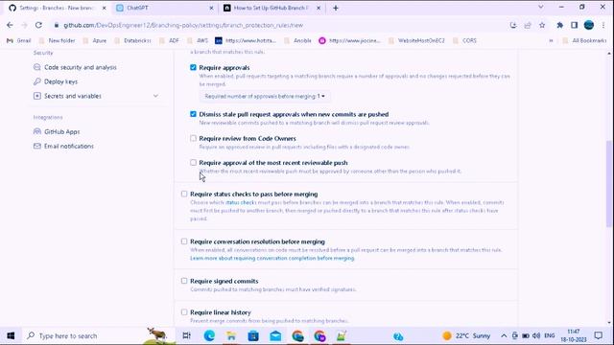Screen dimensions: 614x345
Task: Open Task View on the taskbar
Action: 187,335
